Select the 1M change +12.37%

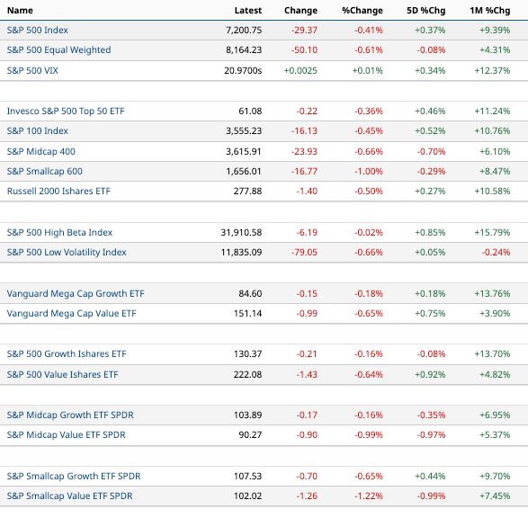[492, 70]
